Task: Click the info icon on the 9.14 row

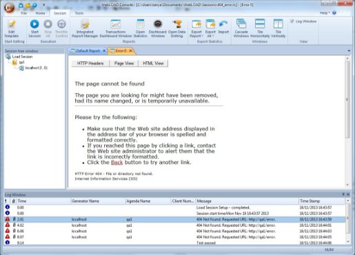Action: pos(8,243)
